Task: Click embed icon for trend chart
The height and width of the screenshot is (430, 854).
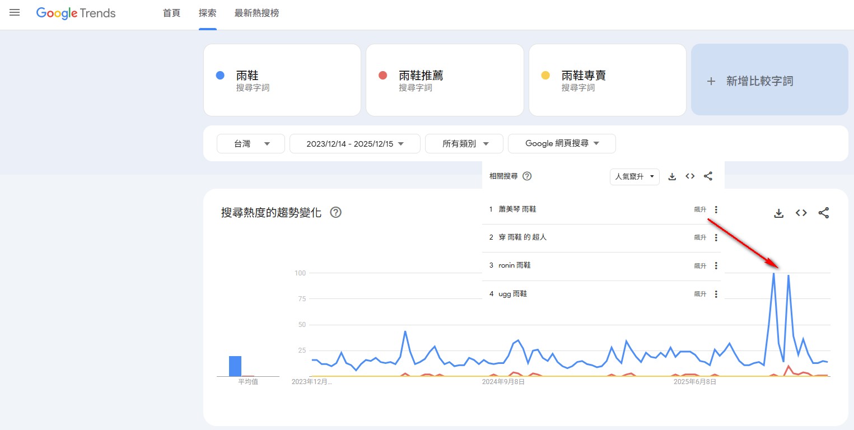Action: [x=801, y=213]
